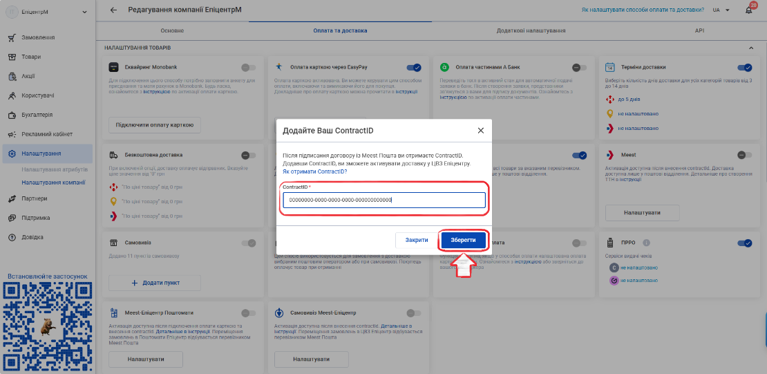Click the Безкоштовна доставка truck icon

pos(113,155)
